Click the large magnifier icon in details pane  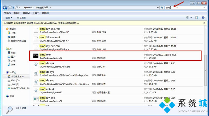coord(9,110)
